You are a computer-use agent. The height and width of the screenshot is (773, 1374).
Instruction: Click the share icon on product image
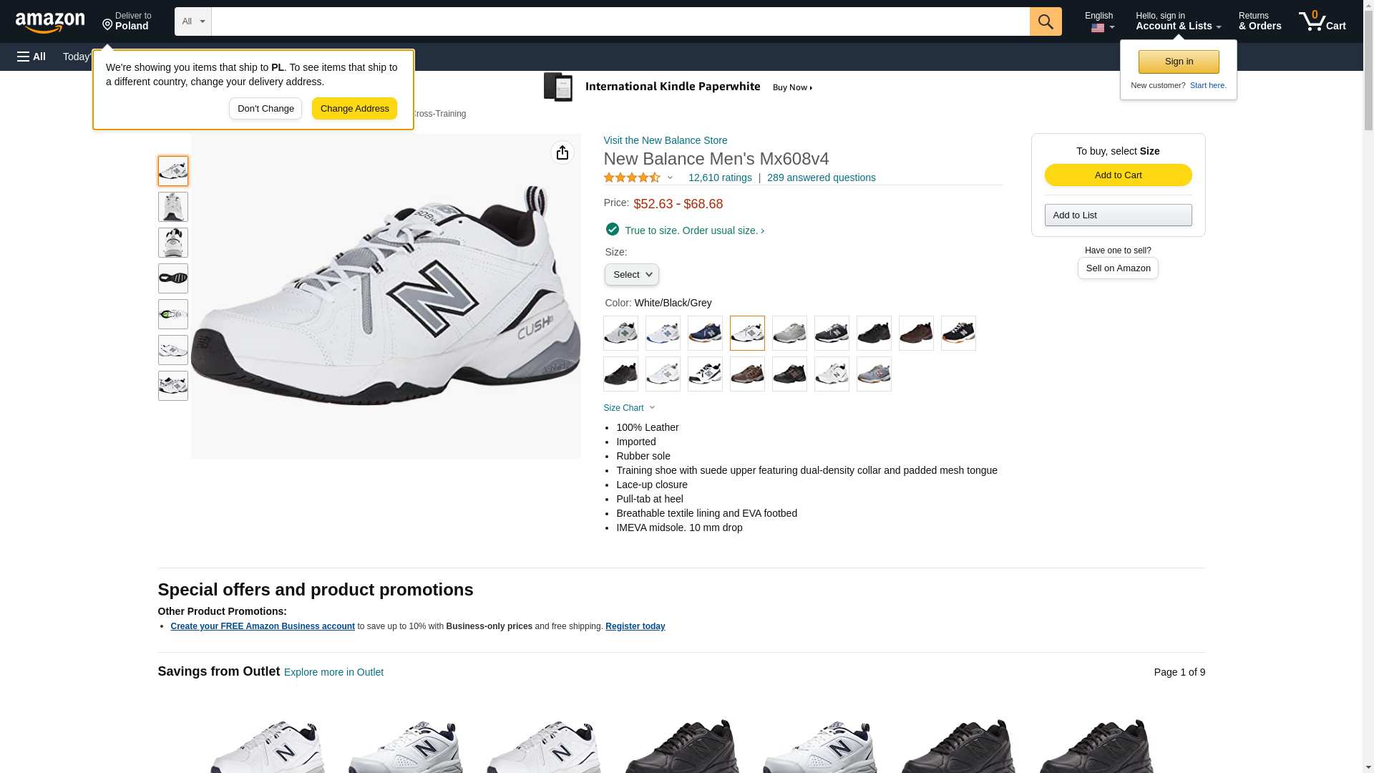[562, 152]
